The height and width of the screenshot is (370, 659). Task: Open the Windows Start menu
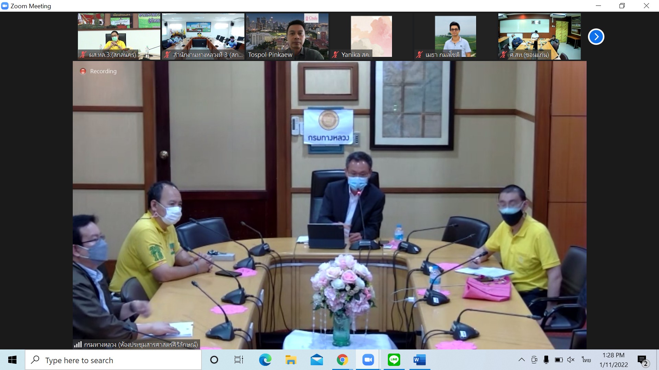point(12,360)
